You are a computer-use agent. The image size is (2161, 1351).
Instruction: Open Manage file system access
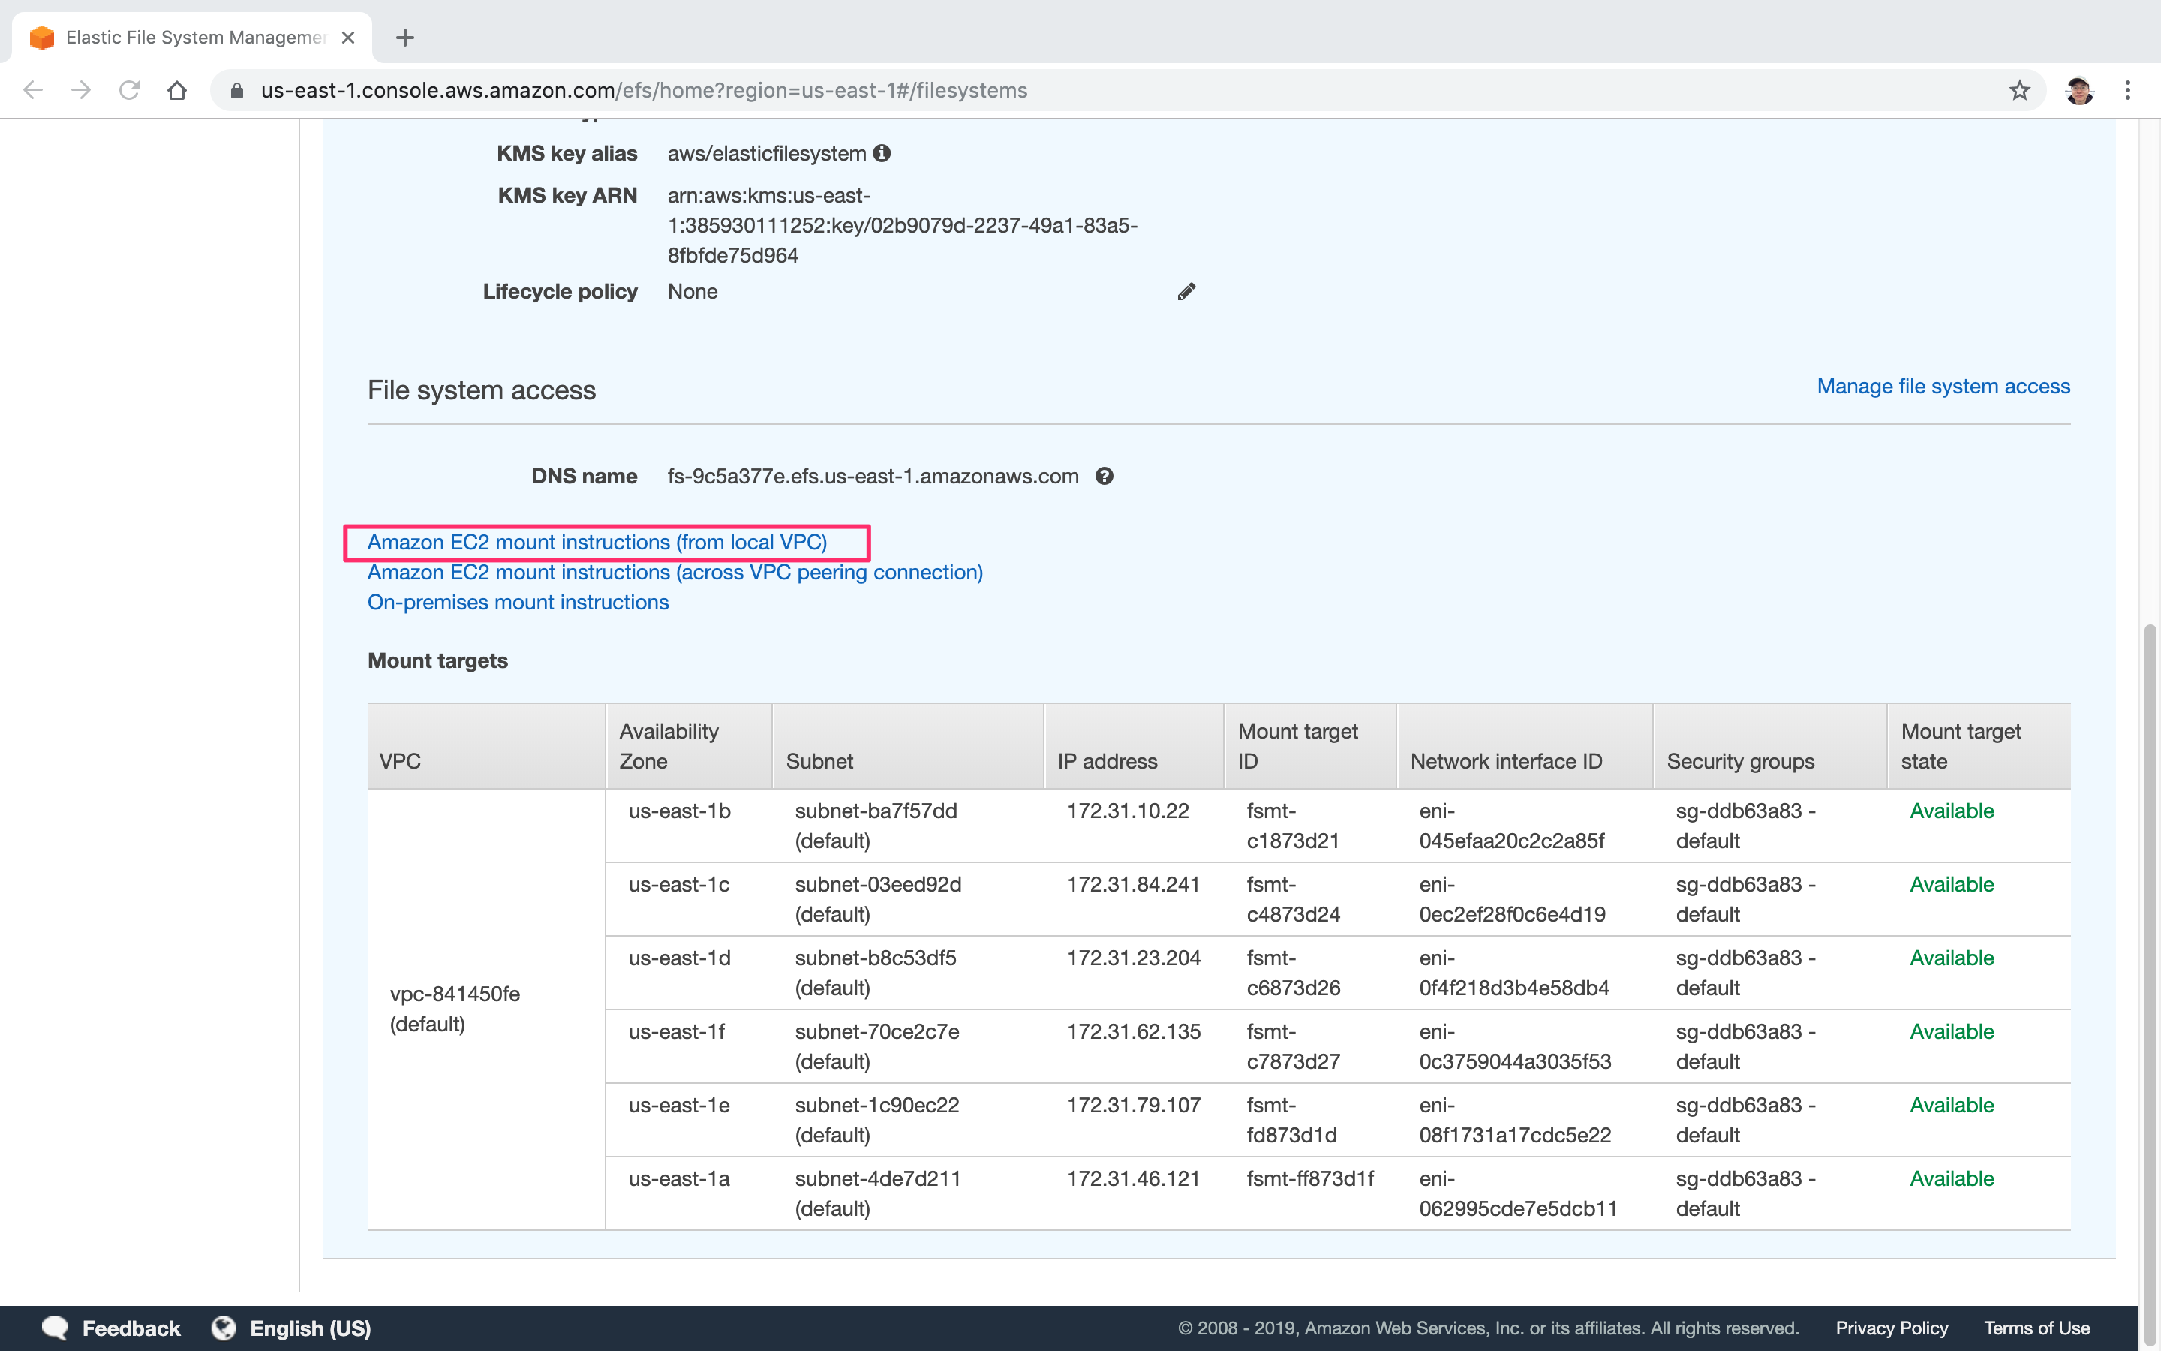pyautogui.click(x=1943, y=386)
